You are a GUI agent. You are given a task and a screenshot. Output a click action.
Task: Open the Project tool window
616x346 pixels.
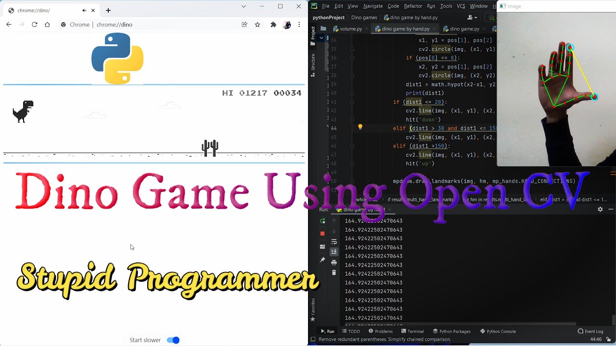pyautogui.click(x=313, y=36)
